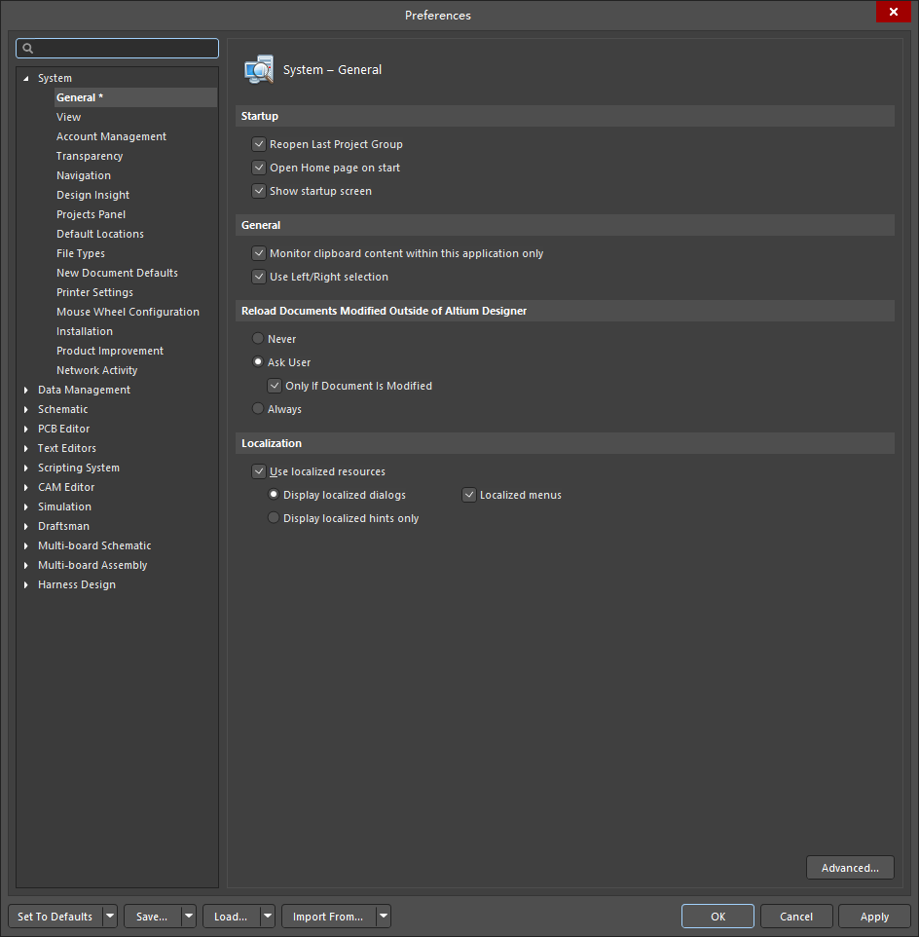This screenshot has width=919, height=937.
Task: Open Account Management page
Action: point(111,136)
